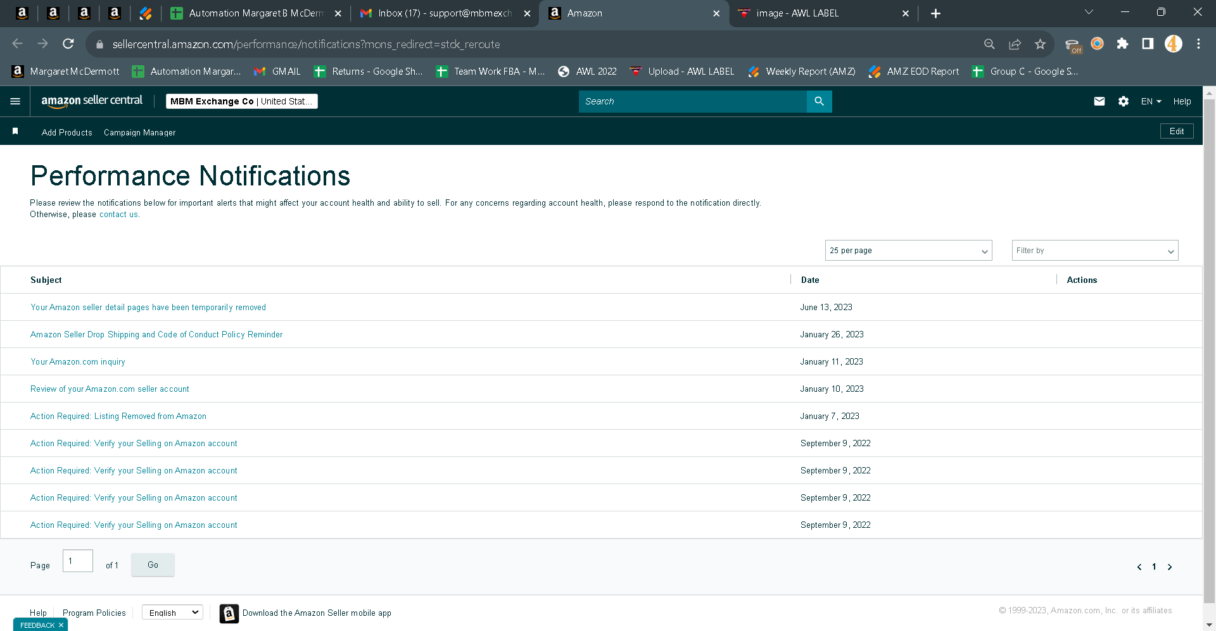Open the Seller Central mail messages icon
The image size is (1216, 631).
pos(1099,101)
